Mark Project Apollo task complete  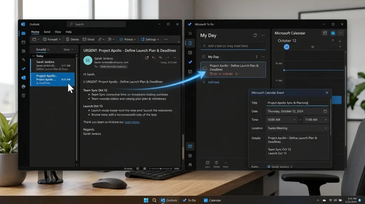click(x=205, y=68)
